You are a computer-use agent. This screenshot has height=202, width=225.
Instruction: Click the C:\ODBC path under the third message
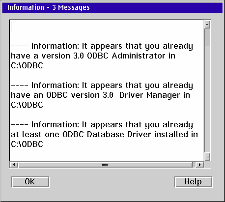point(27,144)
